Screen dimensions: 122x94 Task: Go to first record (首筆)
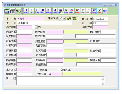click(x=26, y=11)
